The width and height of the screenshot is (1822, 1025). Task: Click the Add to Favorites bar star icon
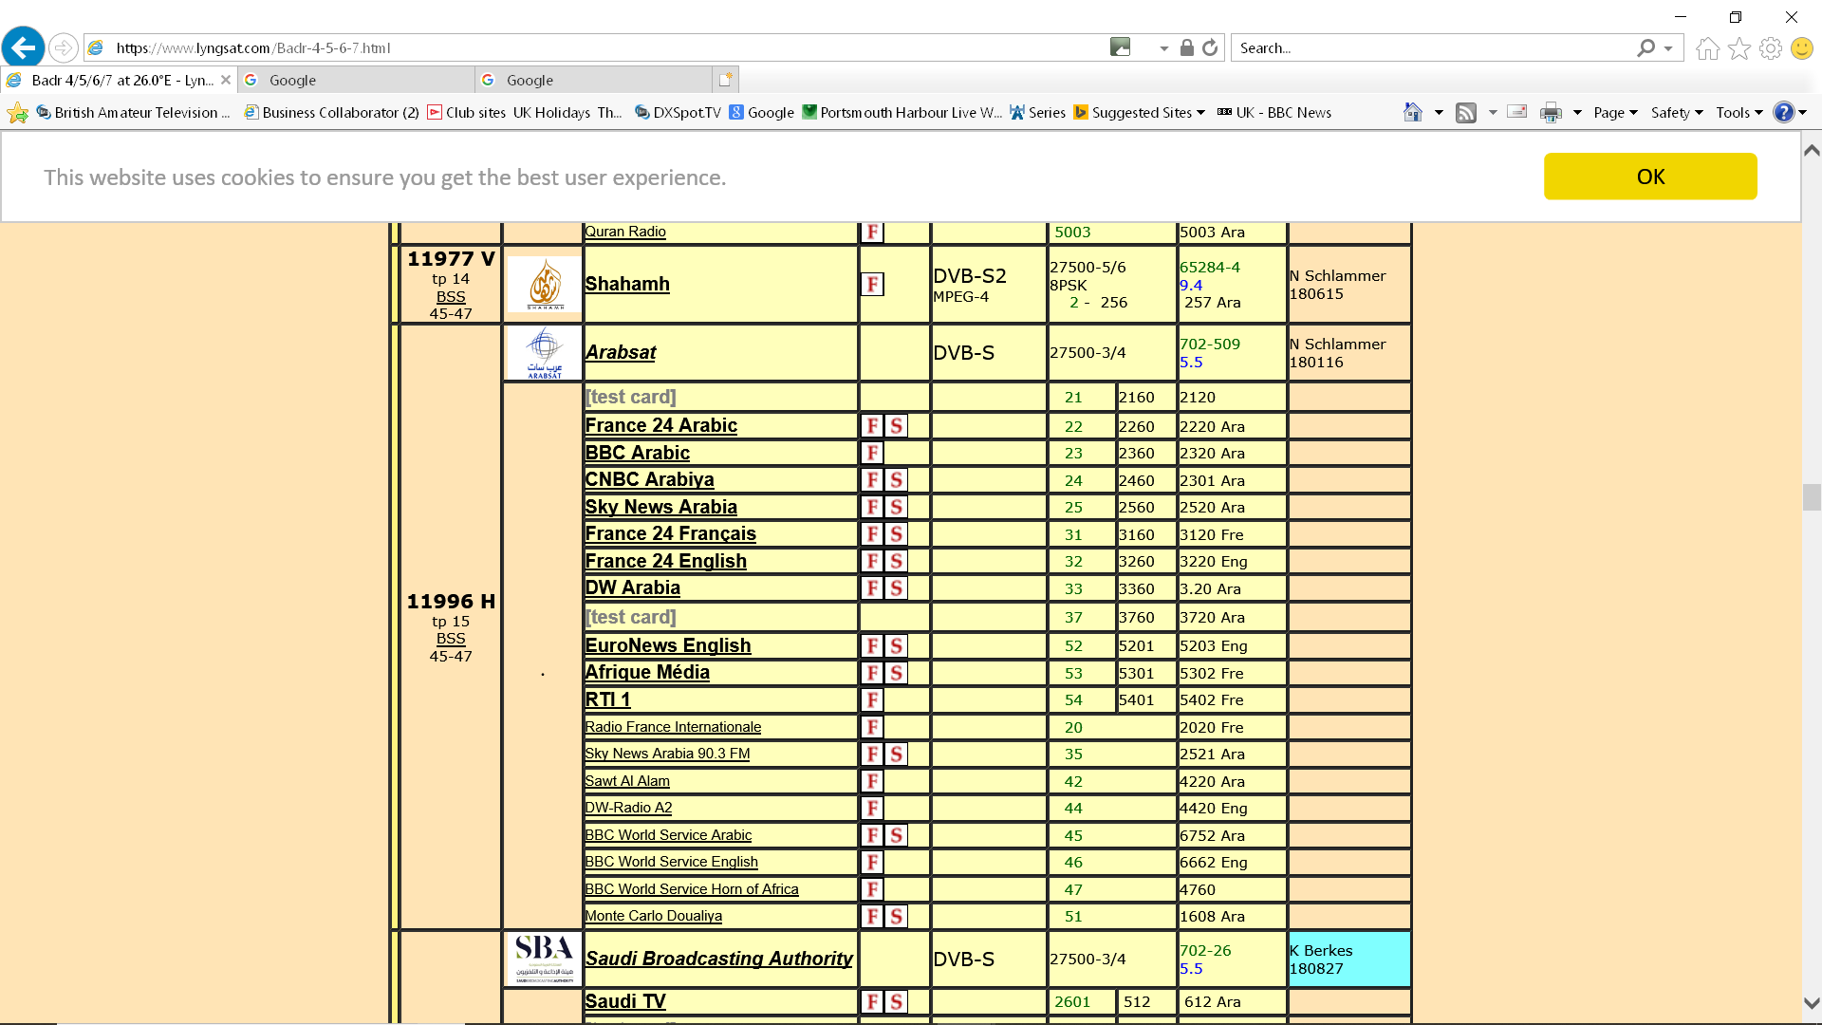point(17,113)
